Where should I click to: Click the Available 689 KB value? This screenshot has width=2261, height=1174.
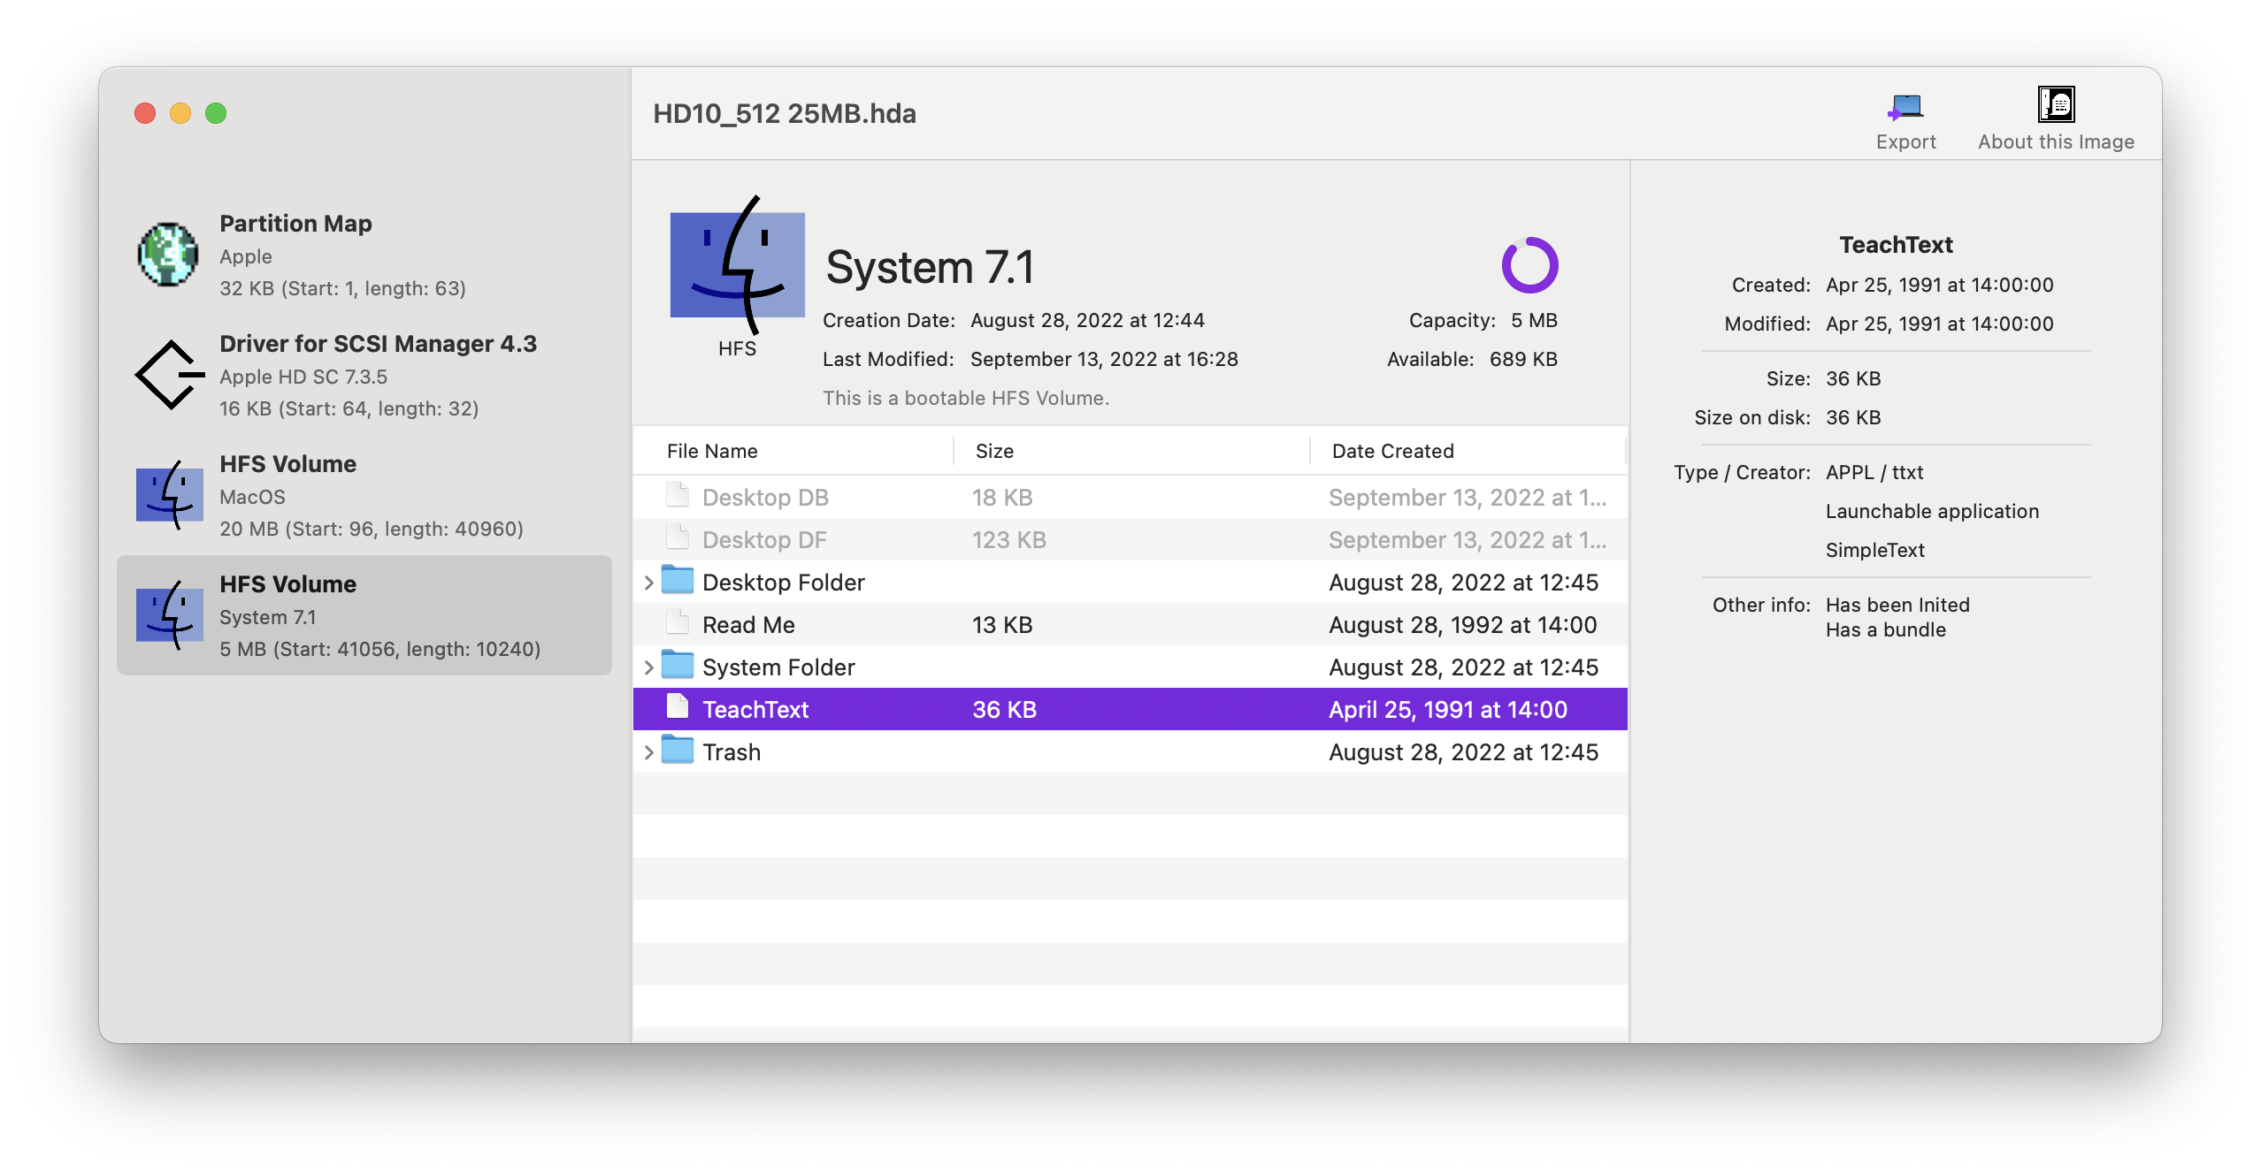[1522, 359]
